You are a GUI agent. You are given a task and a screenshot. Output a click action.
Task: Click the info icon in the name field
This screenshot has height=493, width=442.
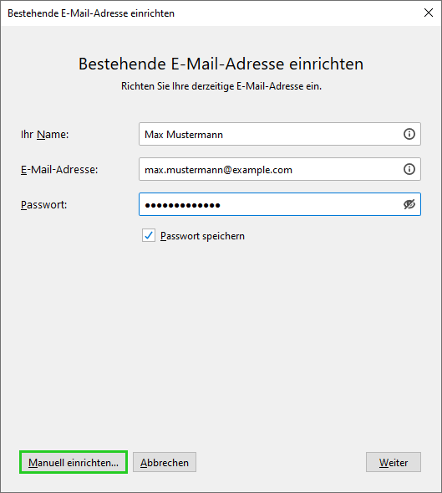point(409,134)
